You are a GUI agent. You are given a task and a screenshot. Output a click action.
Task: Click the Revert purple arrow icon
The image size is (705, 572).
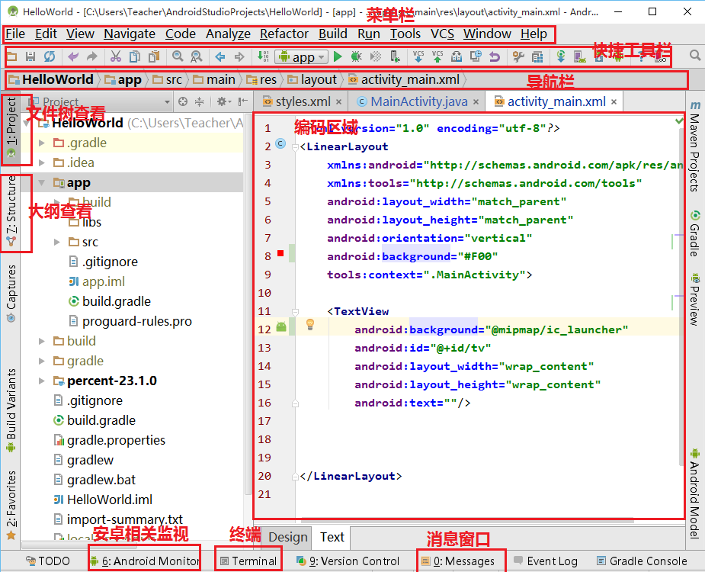tap(495, 56)
